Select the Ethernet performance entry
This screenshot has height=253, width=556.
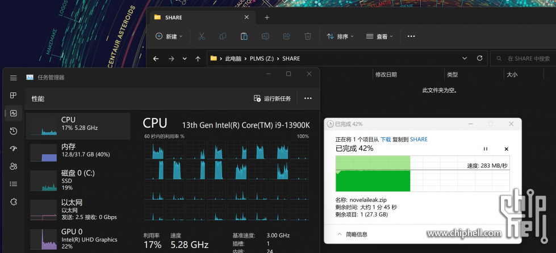click(x=78, y=209)
